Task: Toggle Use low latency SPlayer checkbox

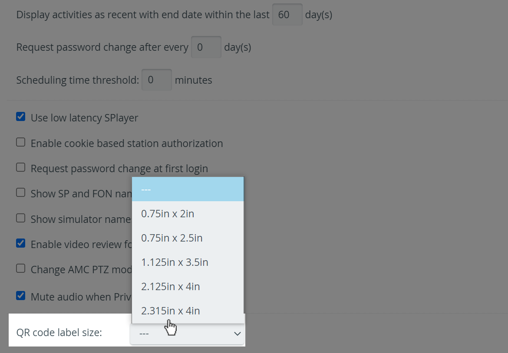Action: 21,117
